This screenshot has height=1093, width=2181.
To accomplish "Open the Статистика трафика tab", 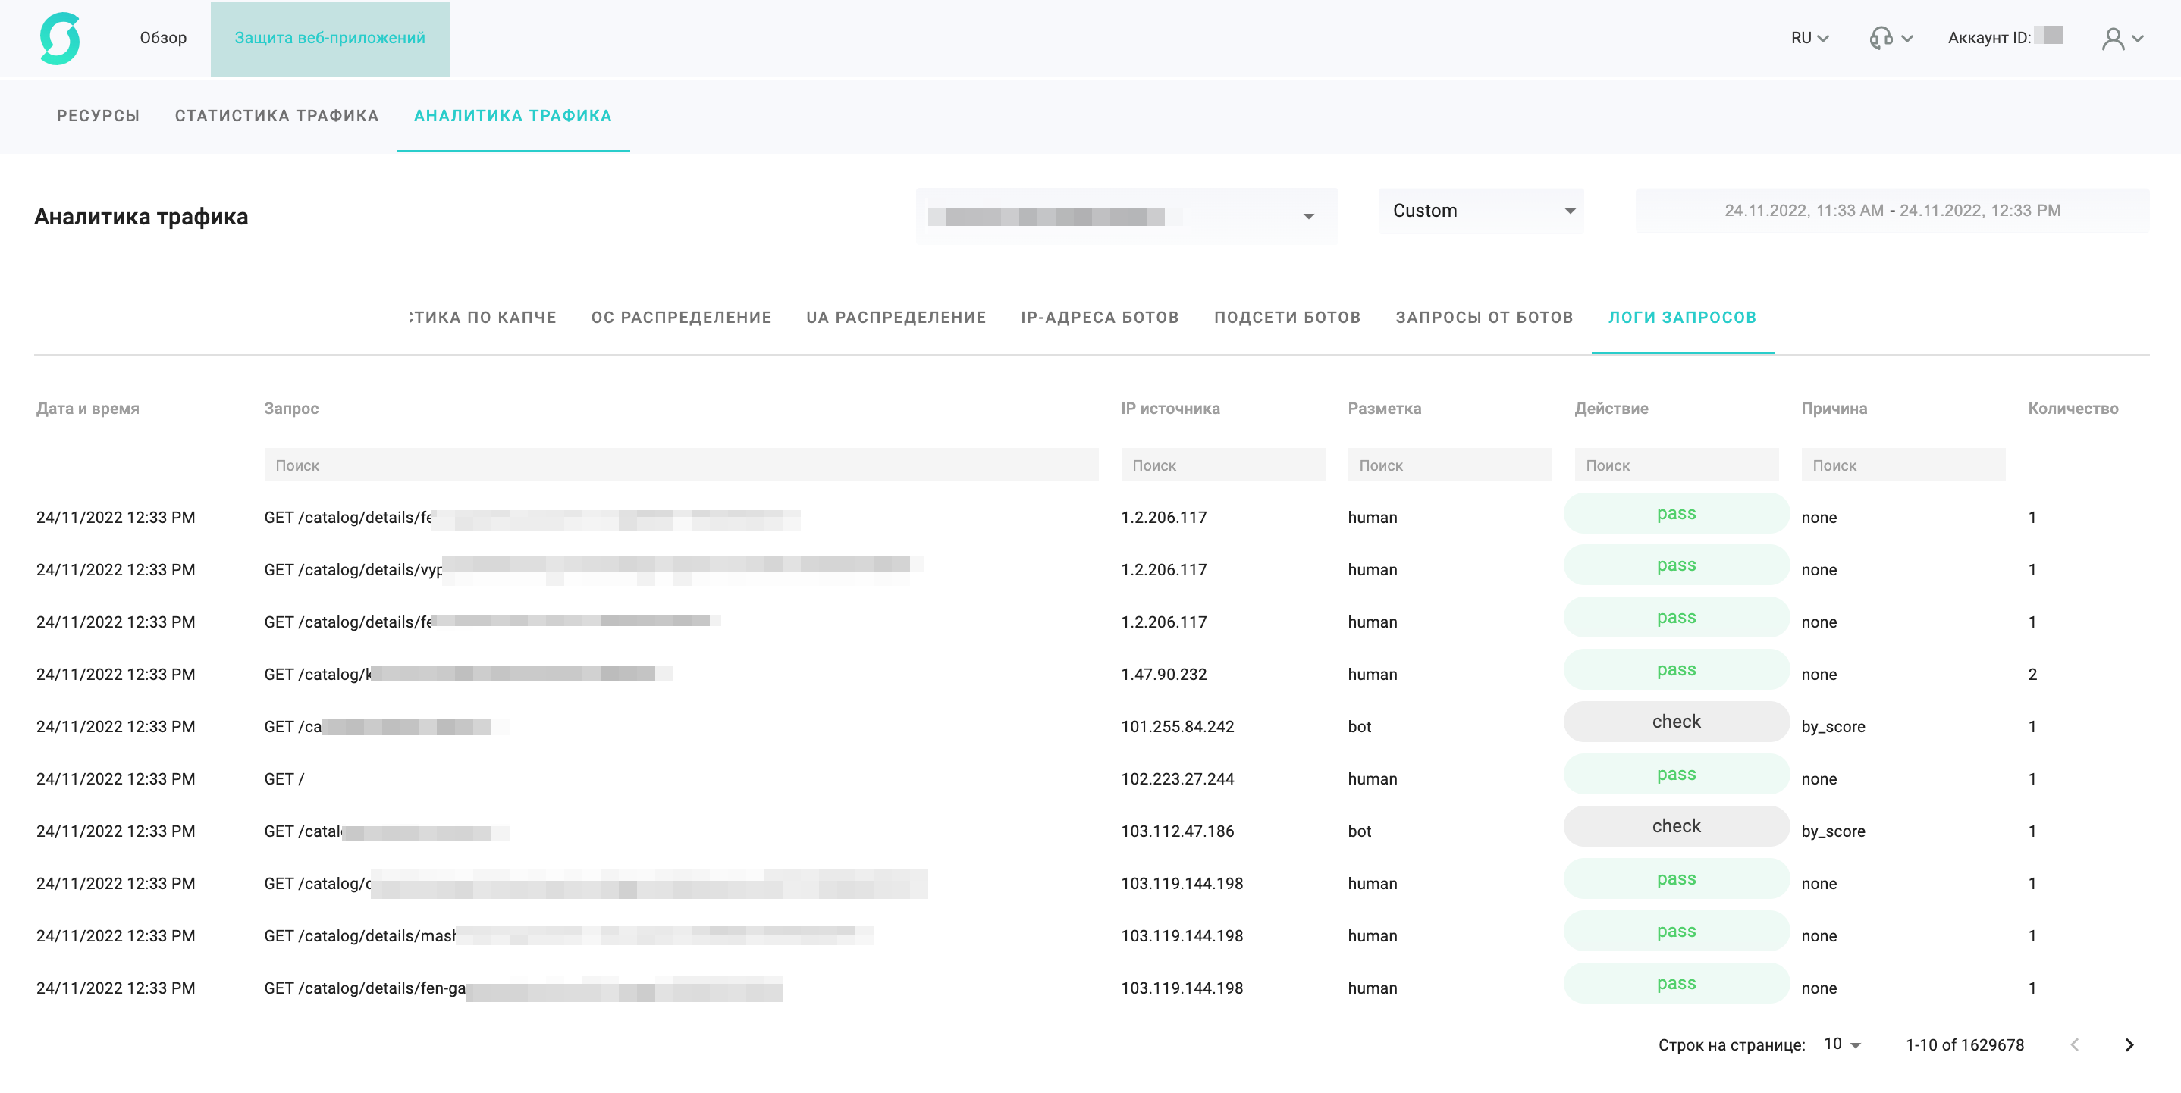I will click(277, 116).
